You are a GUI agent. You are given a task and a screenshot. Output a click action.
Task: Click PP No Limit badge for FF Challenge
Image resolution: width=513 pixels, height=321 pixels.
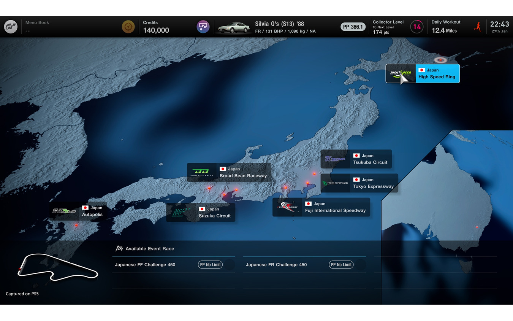210,265
